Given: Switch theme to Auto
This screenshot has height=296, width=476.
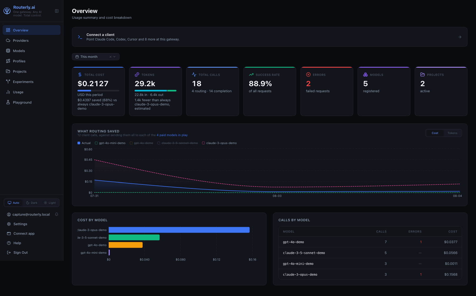Looking at the screenshot, I should (13, 203).
